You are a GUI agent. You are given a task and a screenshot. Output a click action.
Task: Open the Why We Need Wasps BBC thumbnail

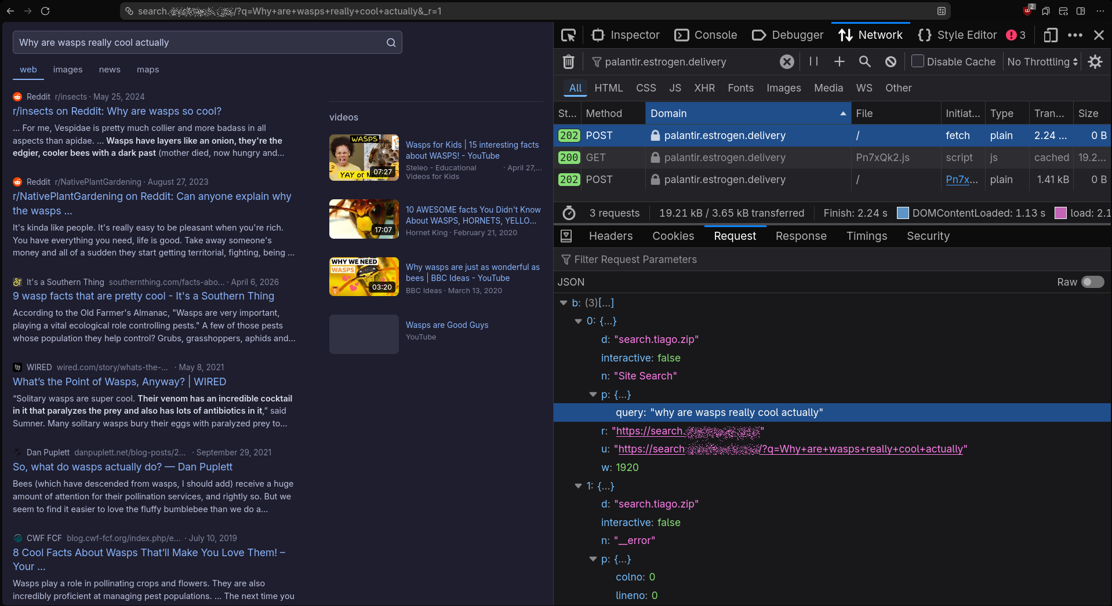point(364,276)
